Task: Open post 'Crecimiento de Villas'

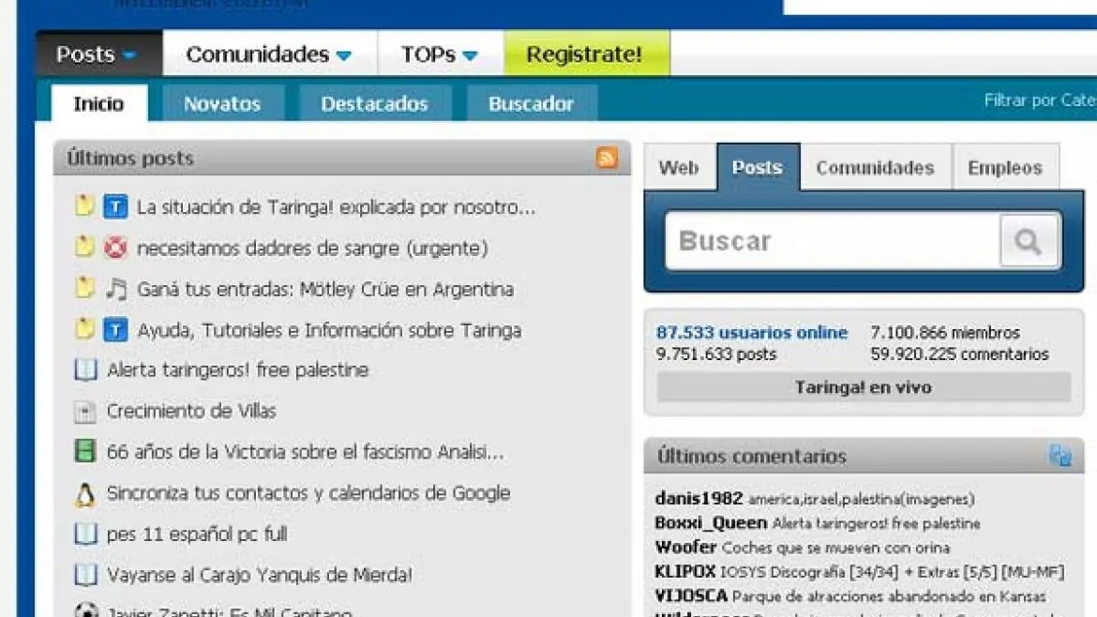Action: click(x=191, y=411)
